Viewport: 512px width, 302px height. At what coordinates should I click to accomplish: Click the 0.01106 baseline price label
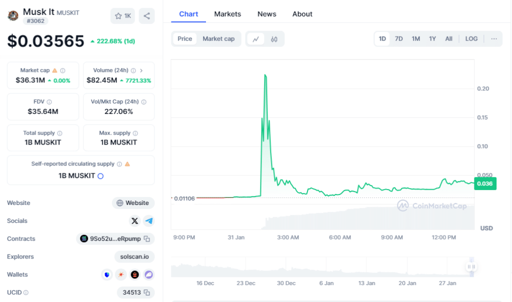[184, 198]
